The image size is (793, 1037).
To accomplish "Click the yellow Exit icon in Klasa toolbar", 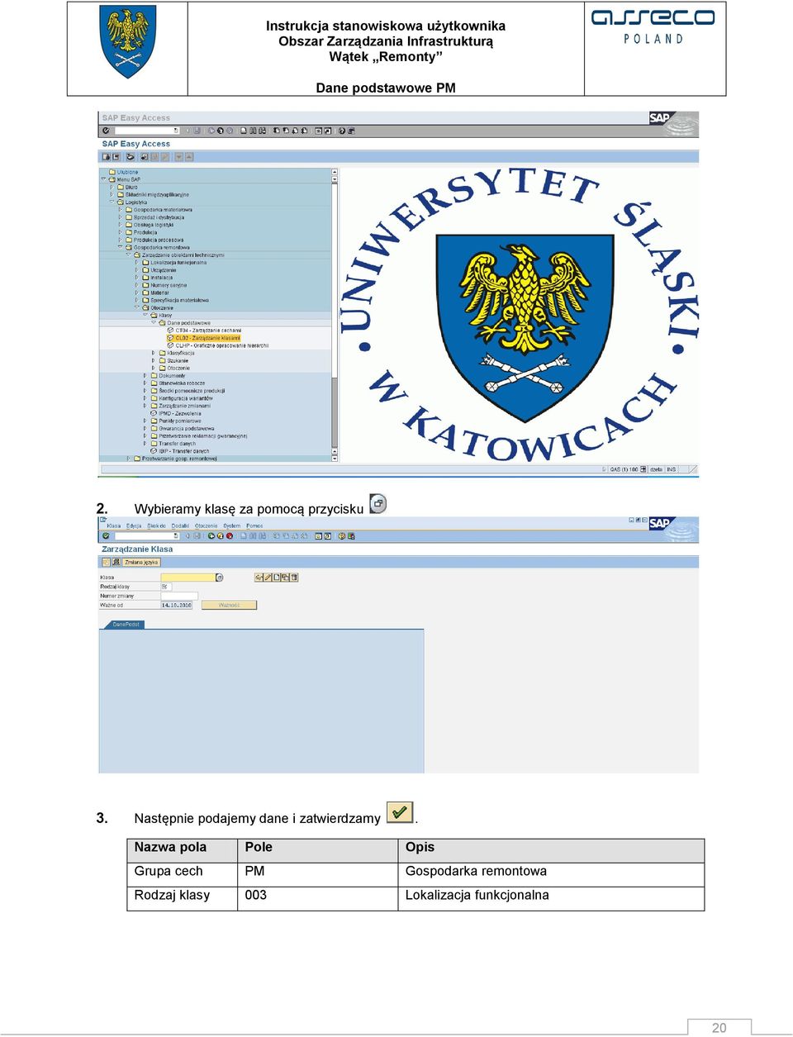I will click(221, 536).
